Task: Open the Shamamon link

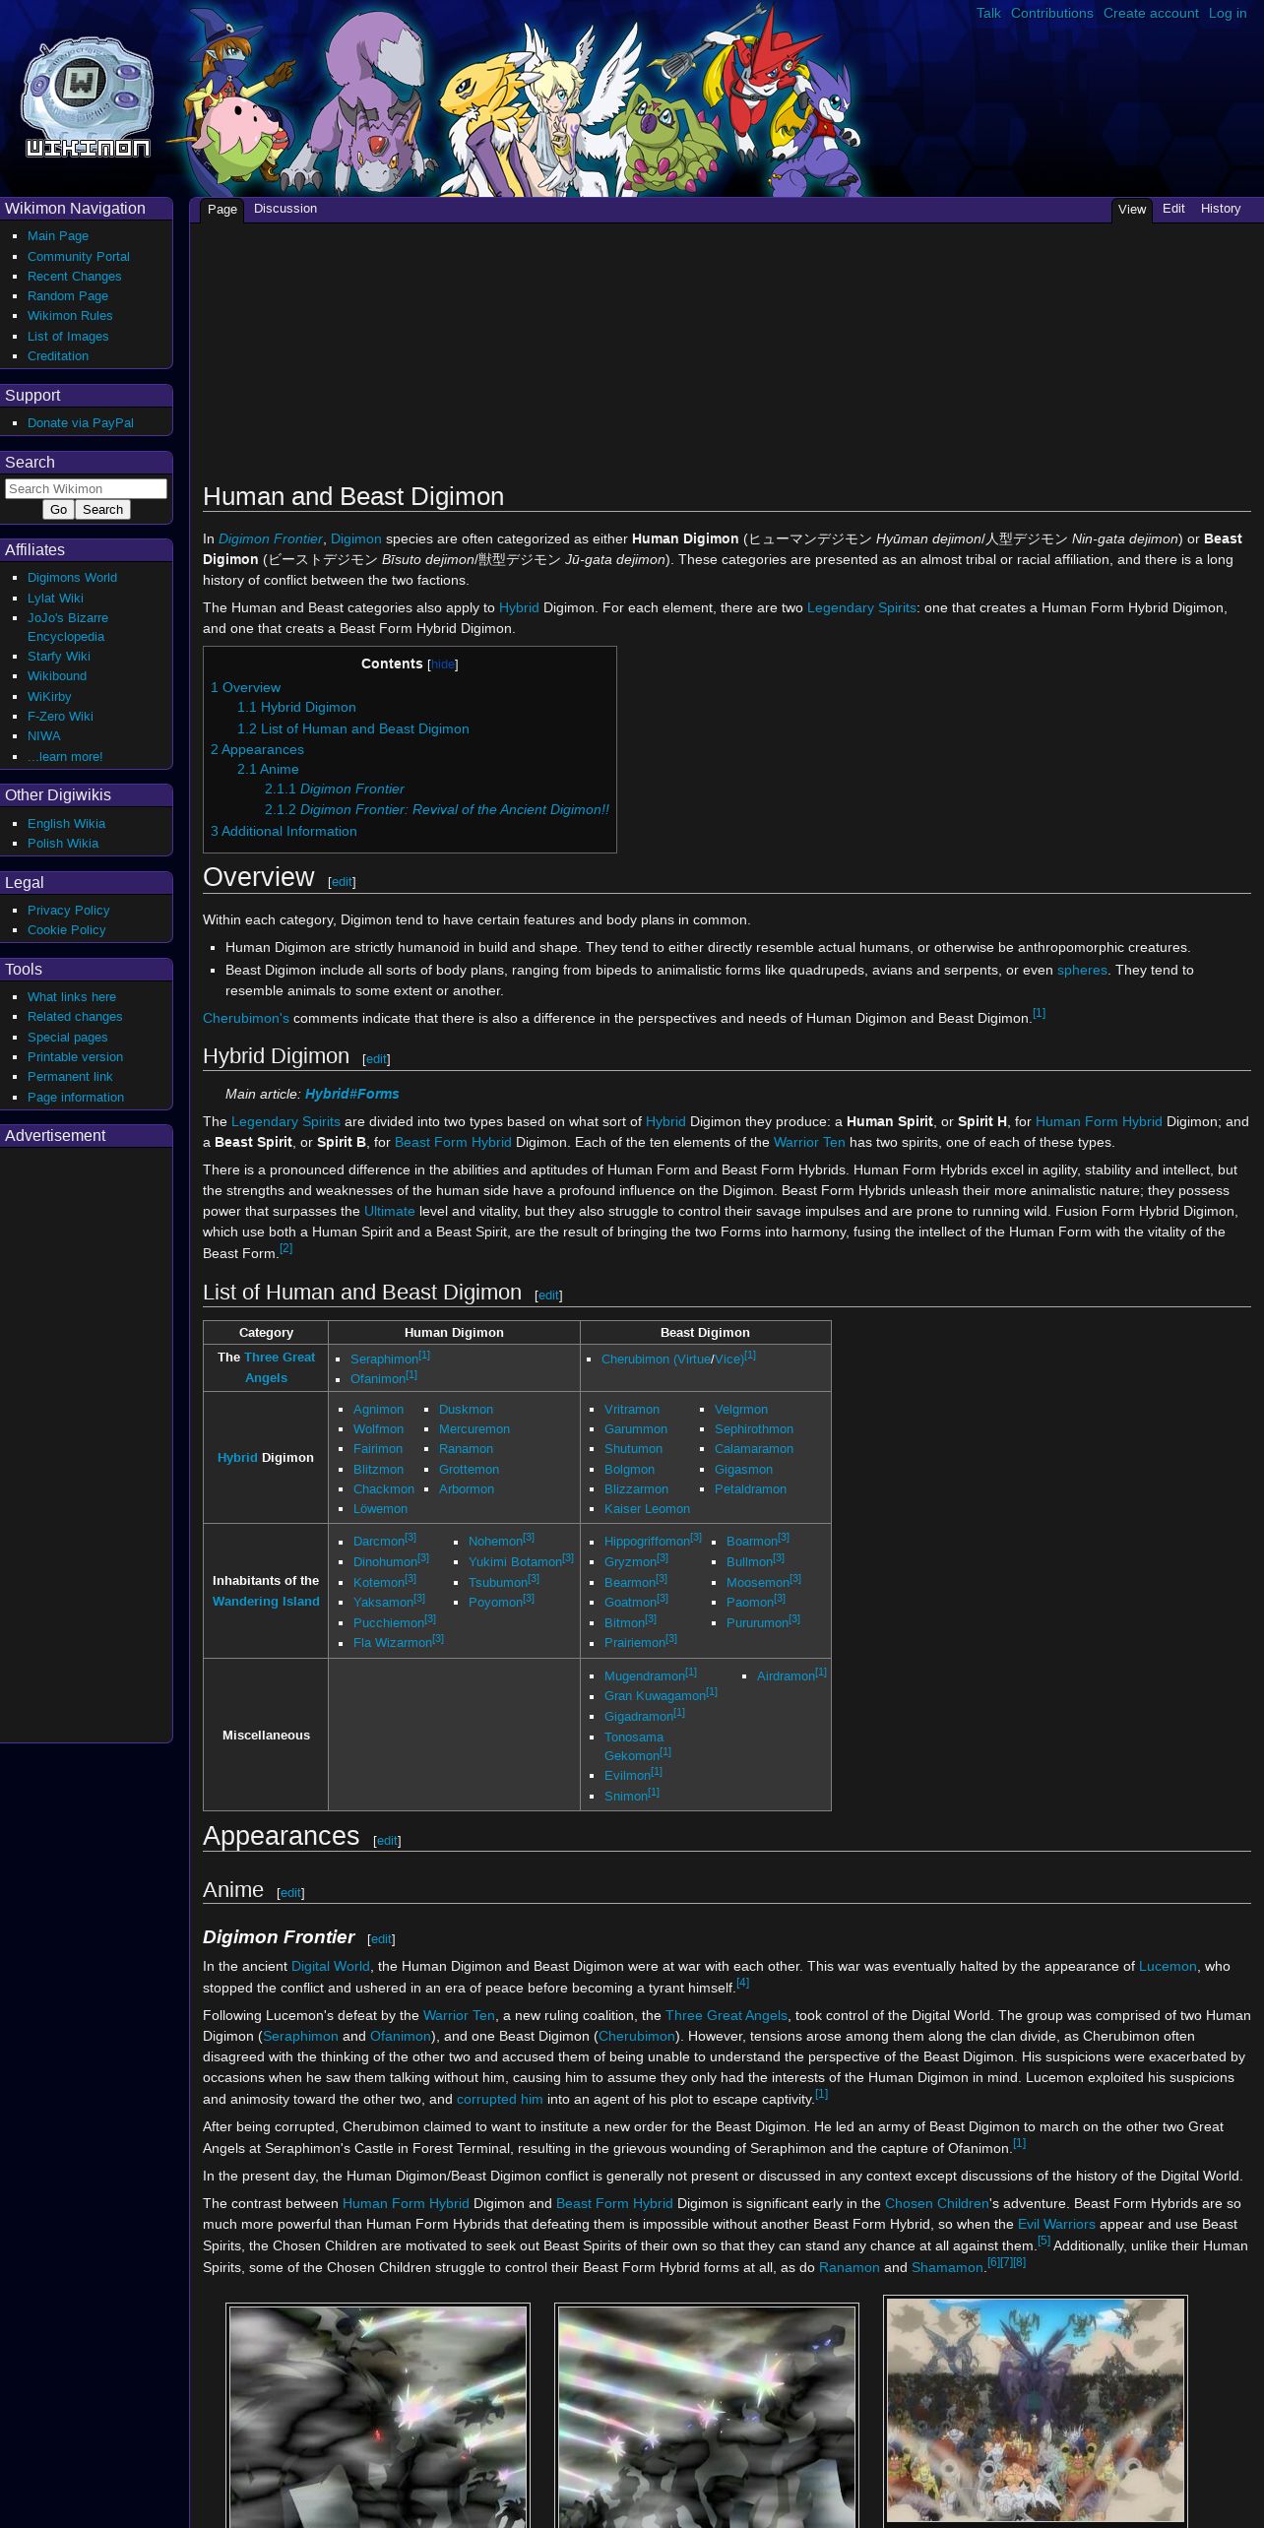Action: point(947,2268)
